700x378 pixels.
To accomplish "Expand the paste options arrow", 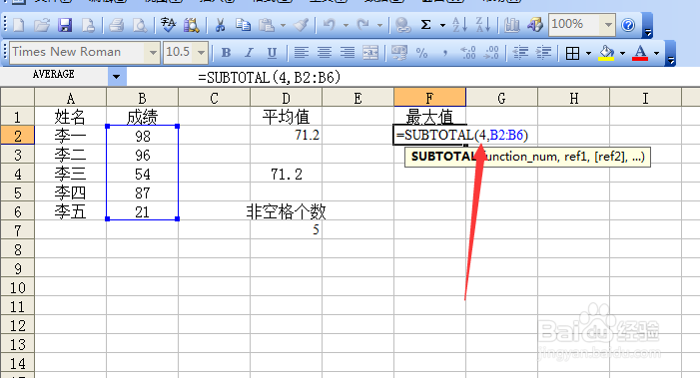I will pos(283,25).
